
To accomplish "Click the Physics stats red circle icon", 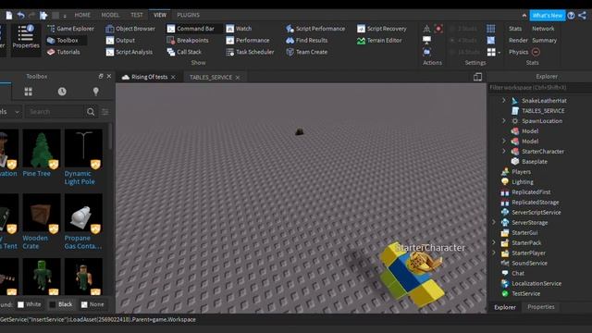I will coord(536,52).
